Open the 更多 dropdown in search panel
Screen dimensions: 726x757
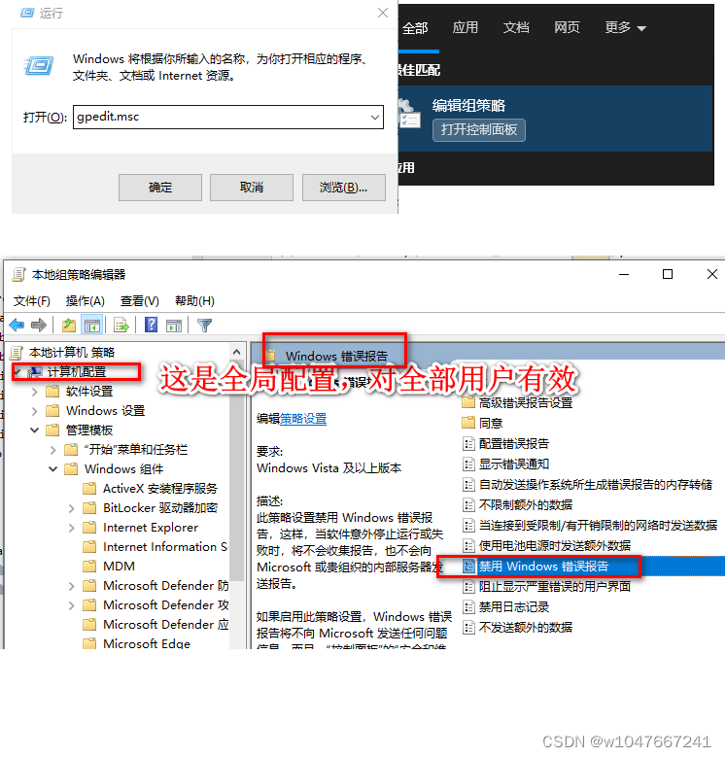click(x=625, y=28)
